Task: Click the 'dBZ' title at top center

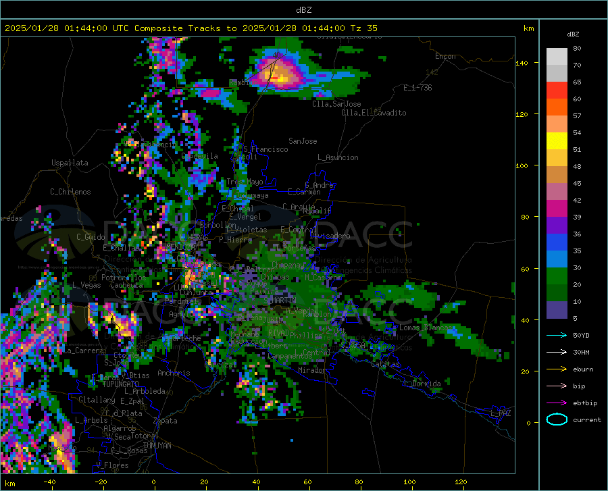Action: (x=303, y=10)
